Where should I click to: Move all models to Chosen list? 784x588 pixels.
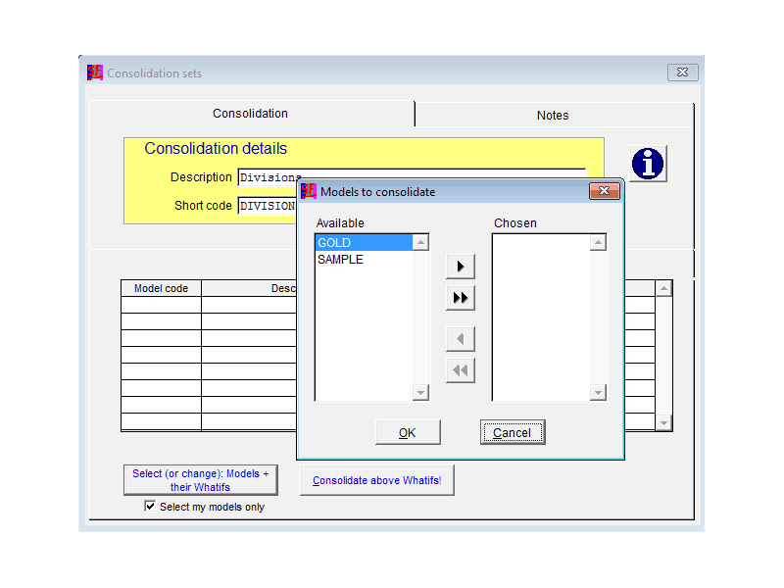pyautogui.click(x=460, y=298)
